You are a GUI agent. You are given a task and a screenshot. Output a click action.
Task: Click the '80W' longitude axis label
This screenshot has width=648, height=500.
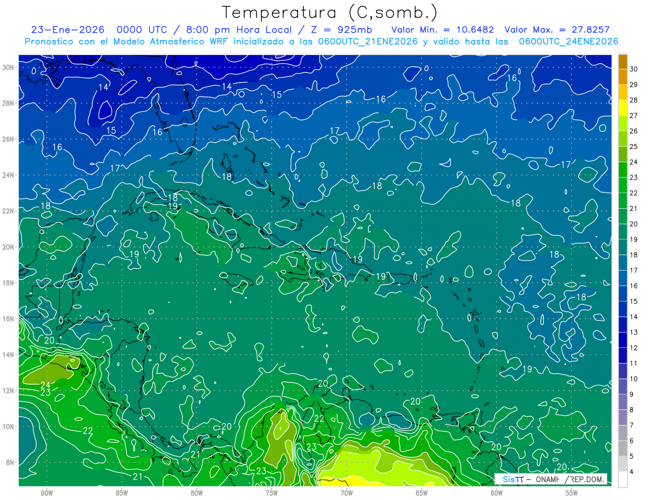197,493
